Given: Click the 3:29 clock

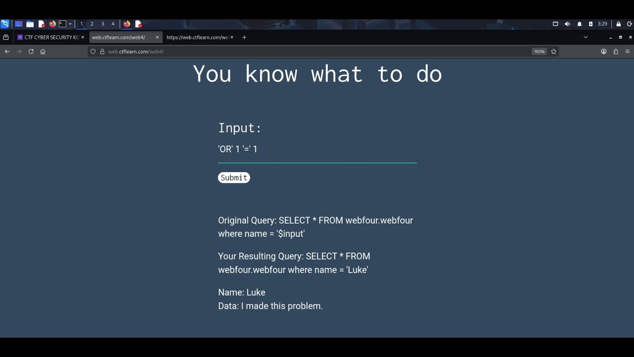Looking at the screenshot, I should pyautogui.click(x=602, y=24).
